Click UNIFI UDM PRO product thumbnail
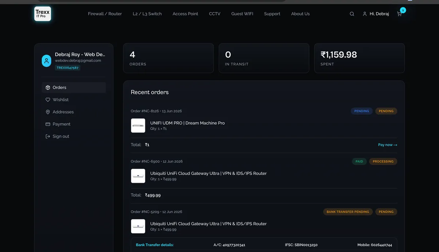Viewport: 439px width, 252px height. 138,126
